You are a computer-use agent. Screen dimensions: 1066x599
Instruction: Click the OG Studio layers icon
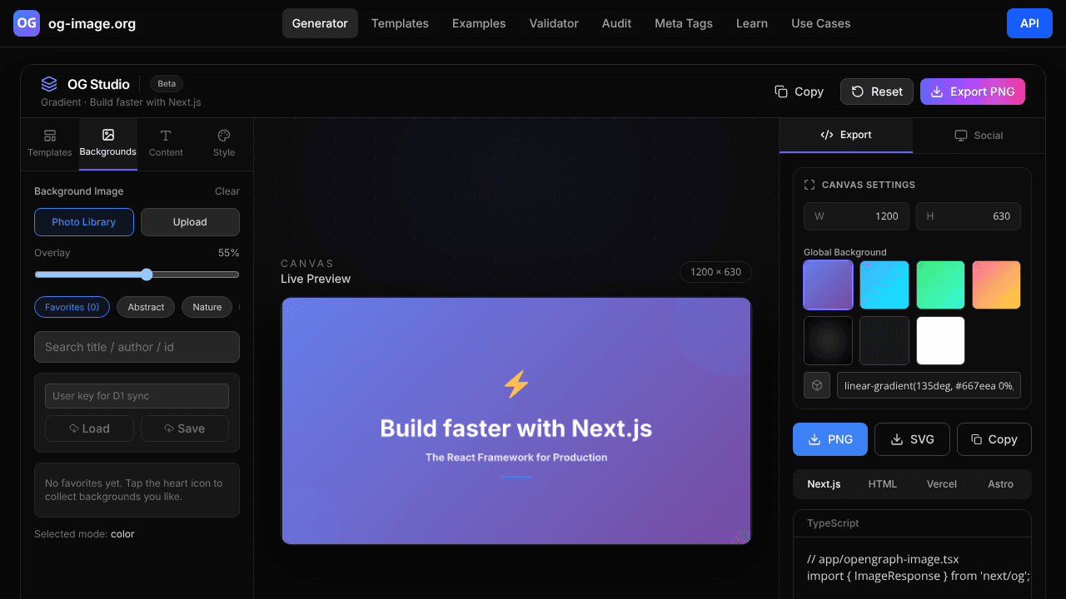click(49, 84)
